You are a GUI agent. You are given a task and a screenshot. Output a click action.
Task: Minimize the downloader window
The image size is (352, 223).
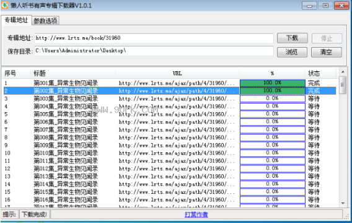(309, 6)
